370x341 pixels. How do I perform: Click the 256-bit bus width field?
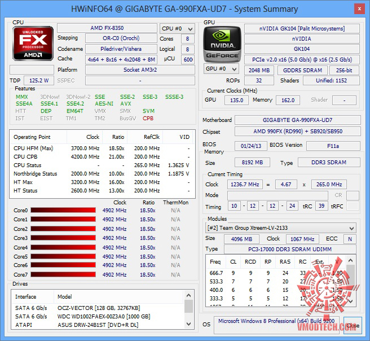344,70
